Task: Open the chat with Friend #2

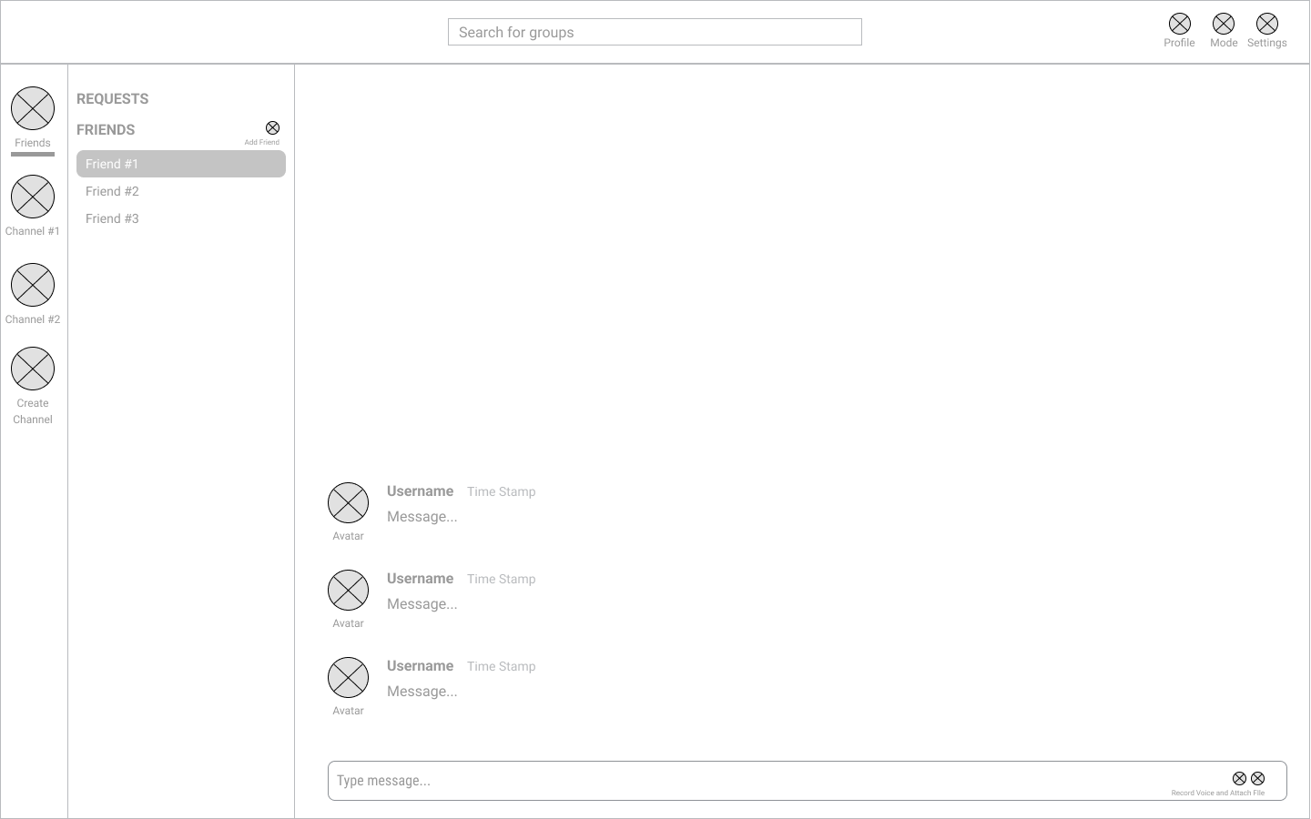Action: (113, 191)
